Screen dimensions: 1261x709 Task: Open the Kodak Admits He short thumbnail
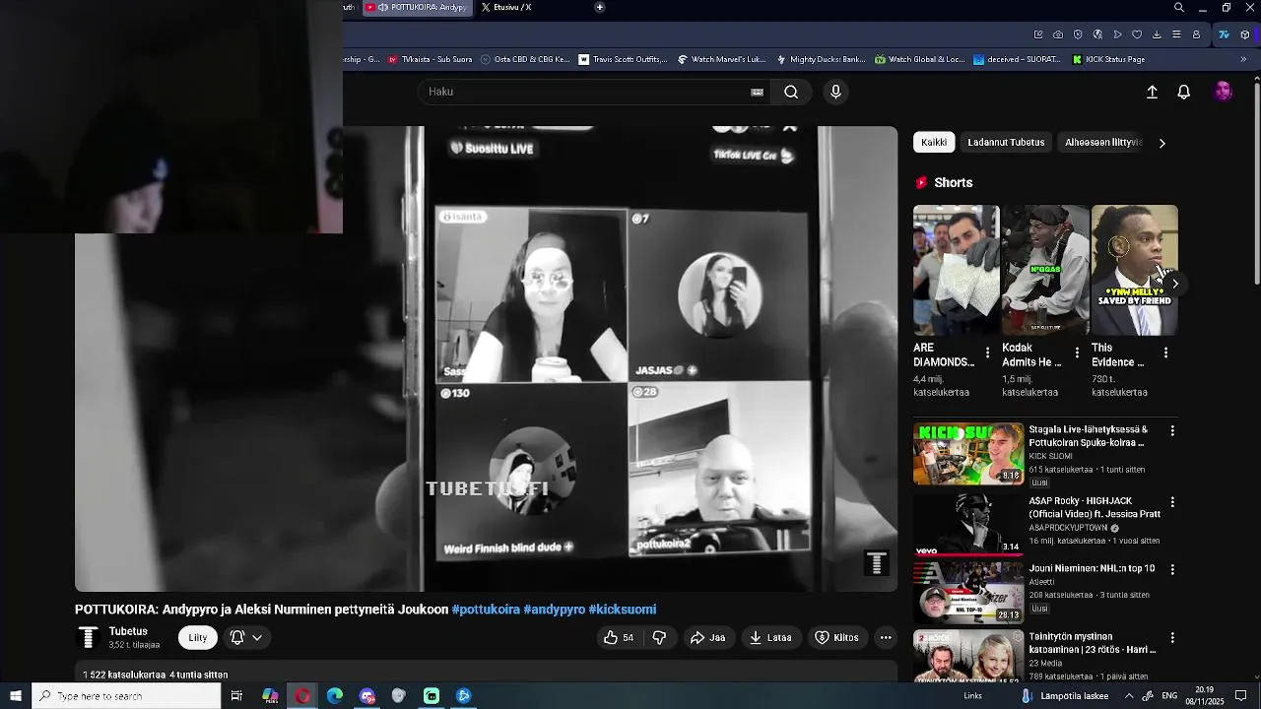point(1045,270)
